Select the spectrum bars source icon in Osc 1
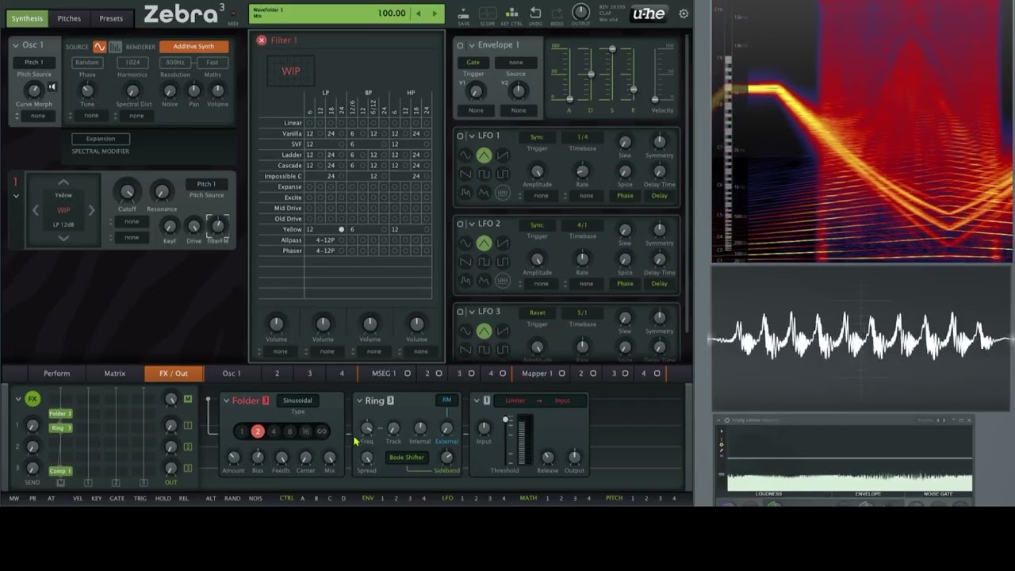The image size is (1015, 571). (115, 47)
